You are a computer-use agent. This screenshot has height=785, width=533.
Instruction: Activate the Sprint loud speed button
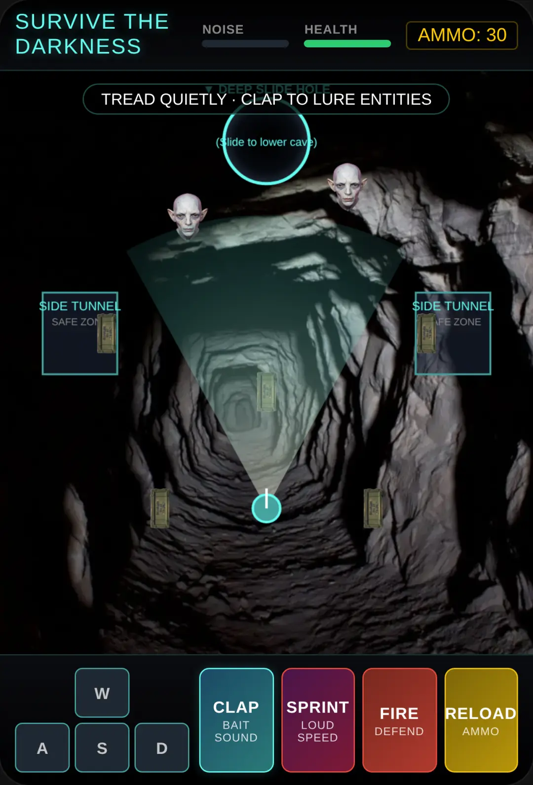[318, 720]
